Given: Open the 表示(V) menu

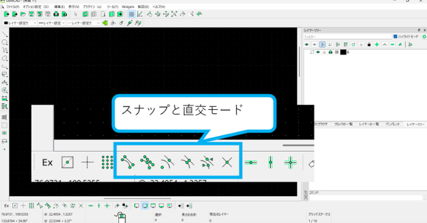Looking at the screenshot, I should 73,7.
